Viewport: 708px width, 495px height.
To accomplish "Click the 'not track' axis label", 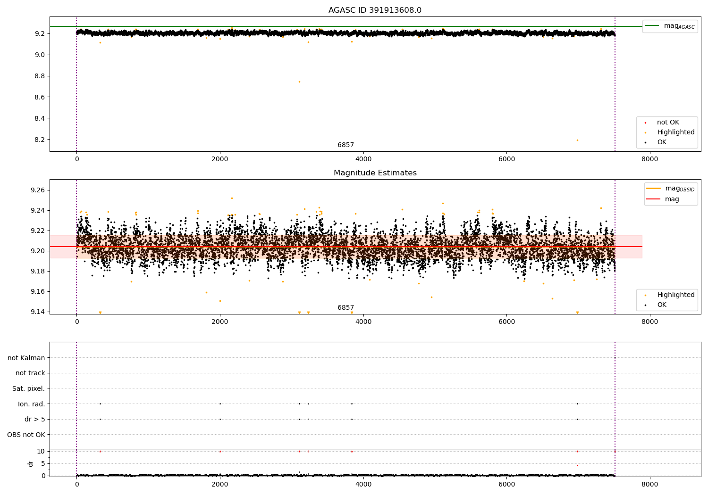I will point(30,373).
